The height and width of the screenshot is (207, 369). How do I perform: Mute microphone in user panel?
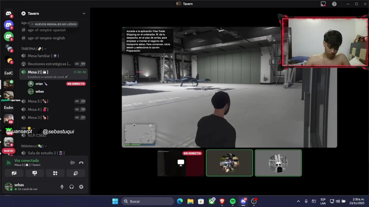(x=62, y=187)
